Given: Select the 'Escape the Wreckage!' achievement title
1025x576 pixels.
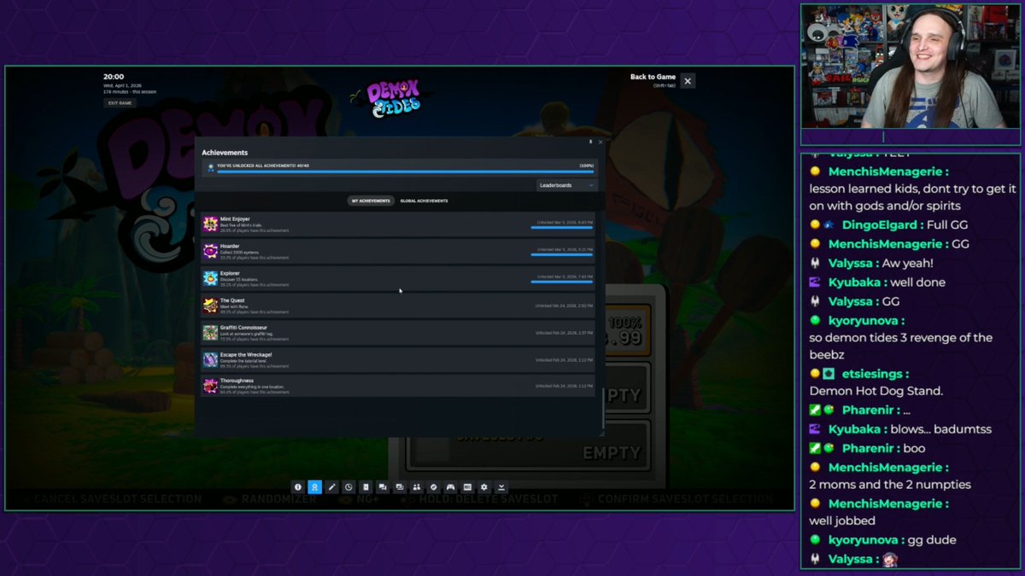Looking at the screenshot, I should (246, 354).
